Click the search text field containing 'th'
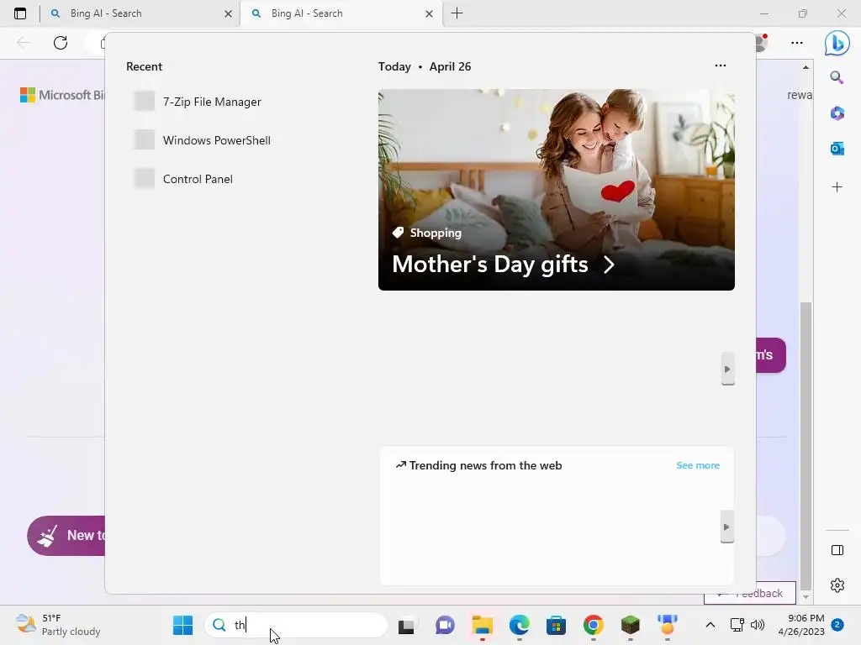This screenshot has height=645, width=861. [295, 625]
